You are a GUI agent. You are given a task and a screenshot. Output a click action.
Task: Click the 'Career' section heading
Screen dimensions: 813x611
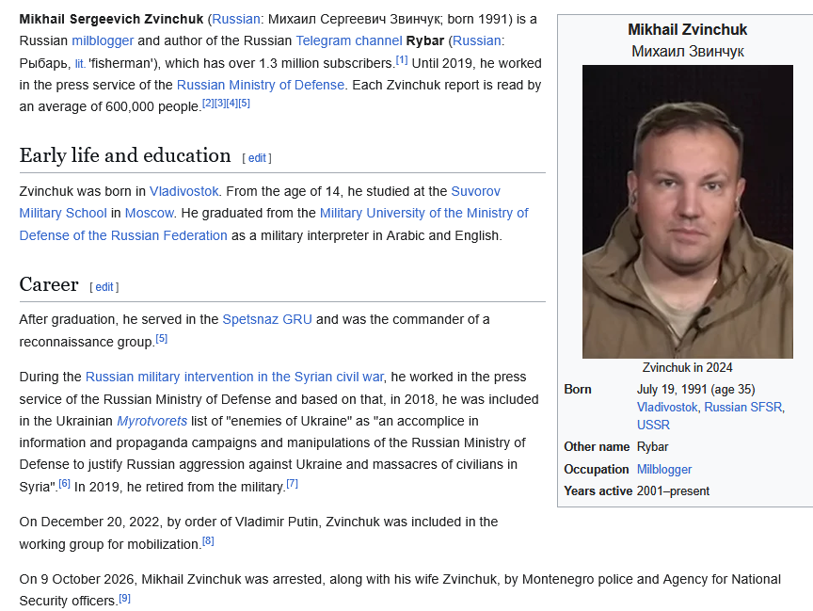[49, 284]
